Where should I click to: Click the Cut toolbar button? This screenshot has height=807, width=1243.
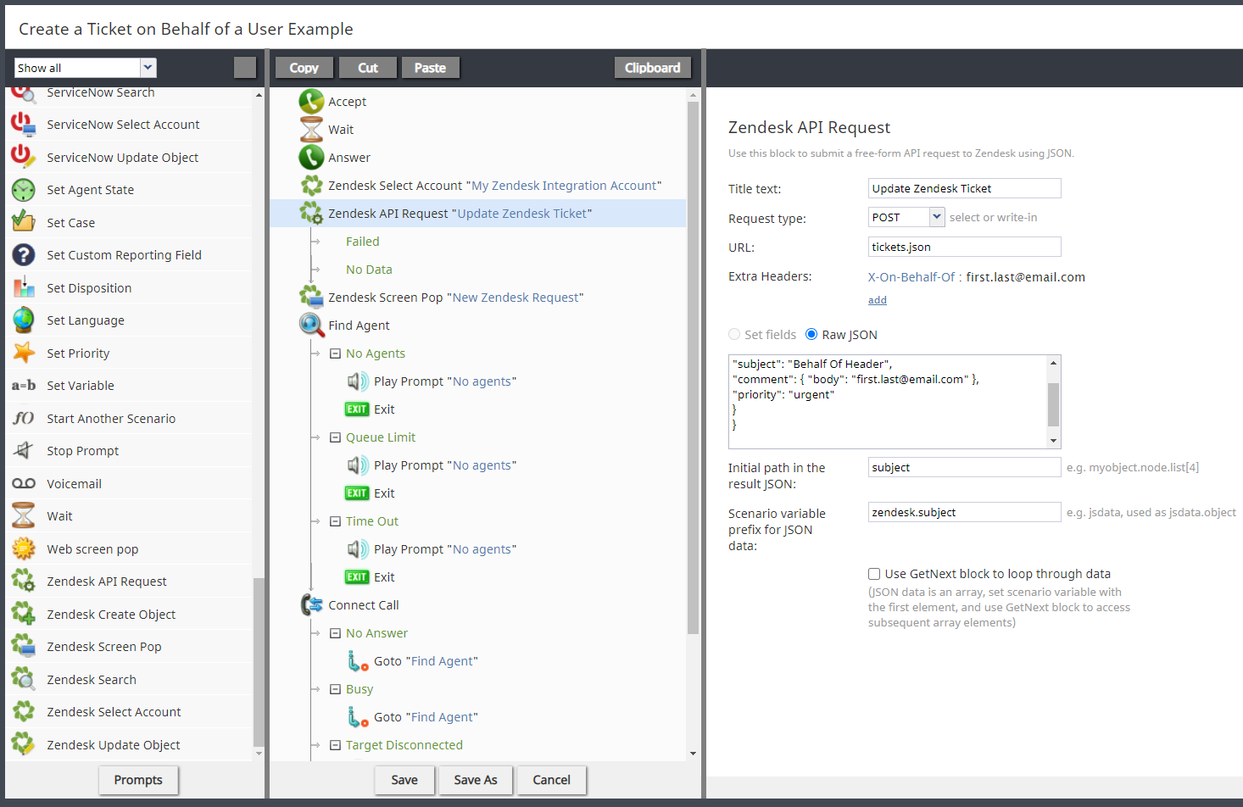(368, 68)
